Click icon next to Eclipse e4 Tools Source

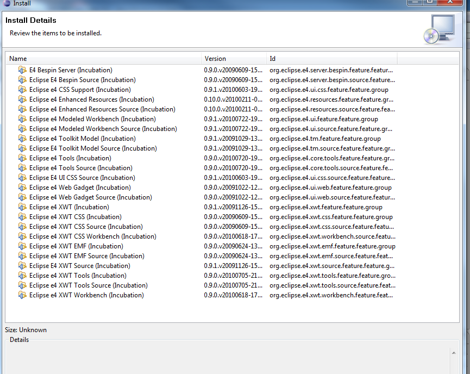click(22, 168)
